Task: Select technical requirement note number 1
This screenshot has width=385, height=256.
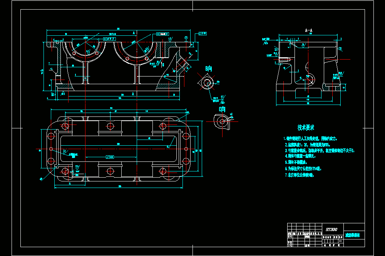Action: 310,139
